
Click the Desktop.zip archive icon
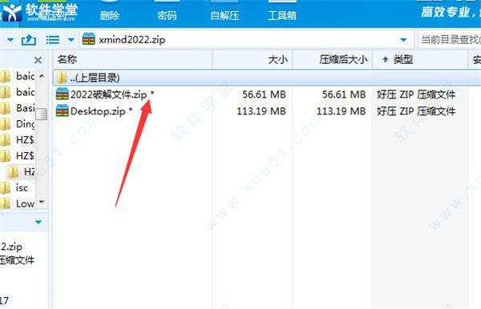click(63, 110)
